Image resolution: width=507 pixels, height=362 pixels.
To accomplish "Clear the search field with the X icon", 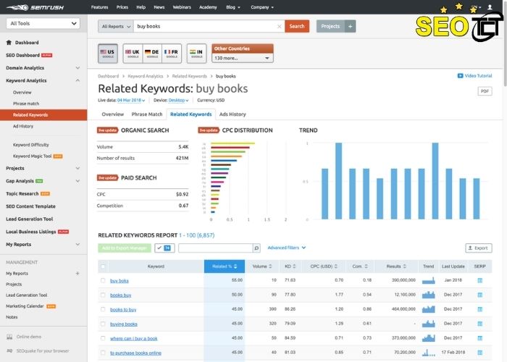I will point(280,27).
